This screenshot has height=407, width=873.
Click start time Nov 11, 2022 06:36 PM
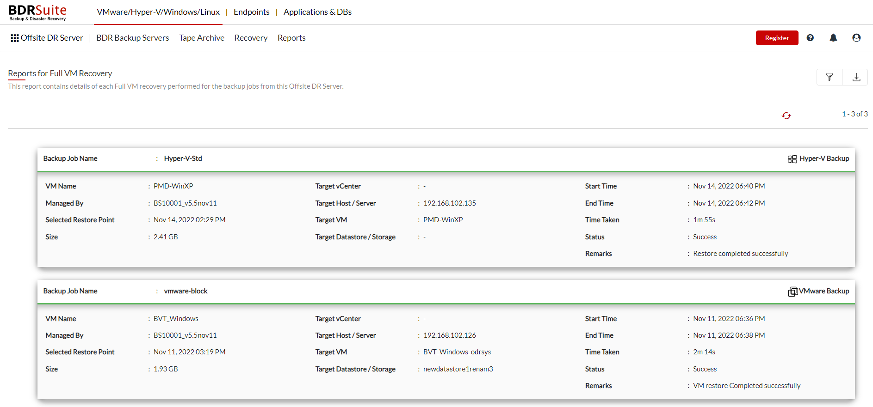coord(729,319)
